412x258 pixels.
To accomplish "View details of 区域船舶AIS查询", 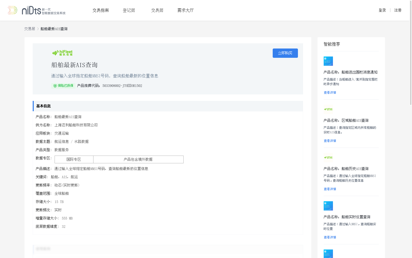I will [x=330, y=141].
